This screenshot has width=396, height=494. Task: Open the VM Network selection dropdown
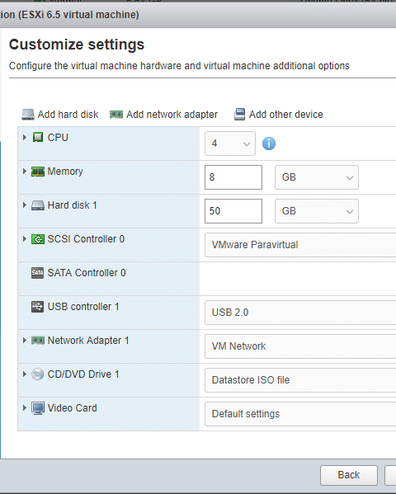[300, 346]
